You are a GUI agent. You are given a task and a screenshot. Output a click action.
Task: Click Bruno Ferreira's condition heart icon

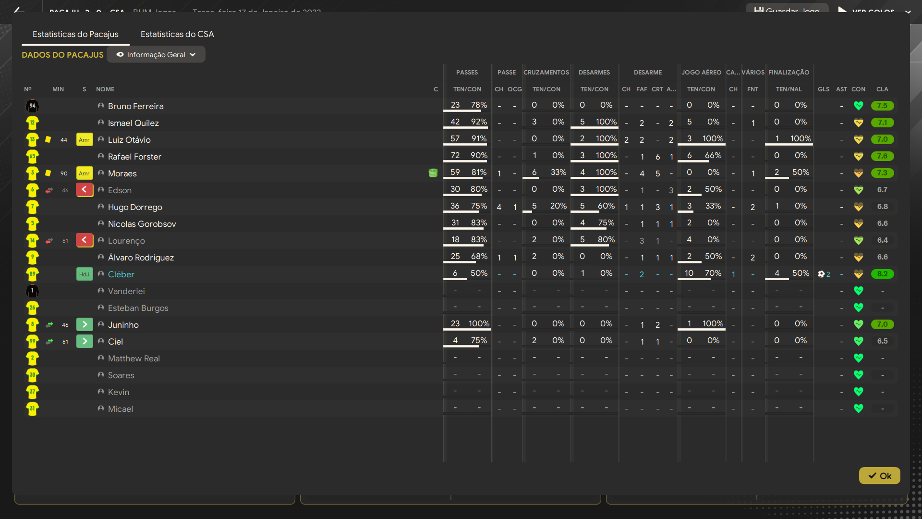(x=859, y=106)
